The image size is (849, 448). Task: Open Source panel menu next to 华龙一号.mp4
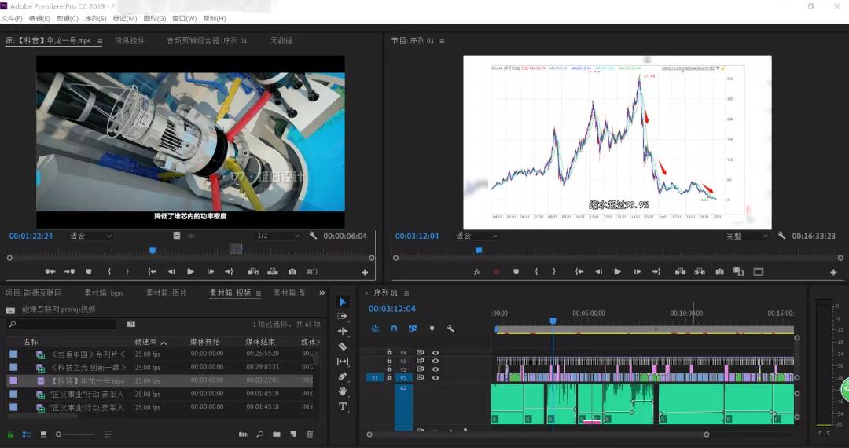click(100, 41)
